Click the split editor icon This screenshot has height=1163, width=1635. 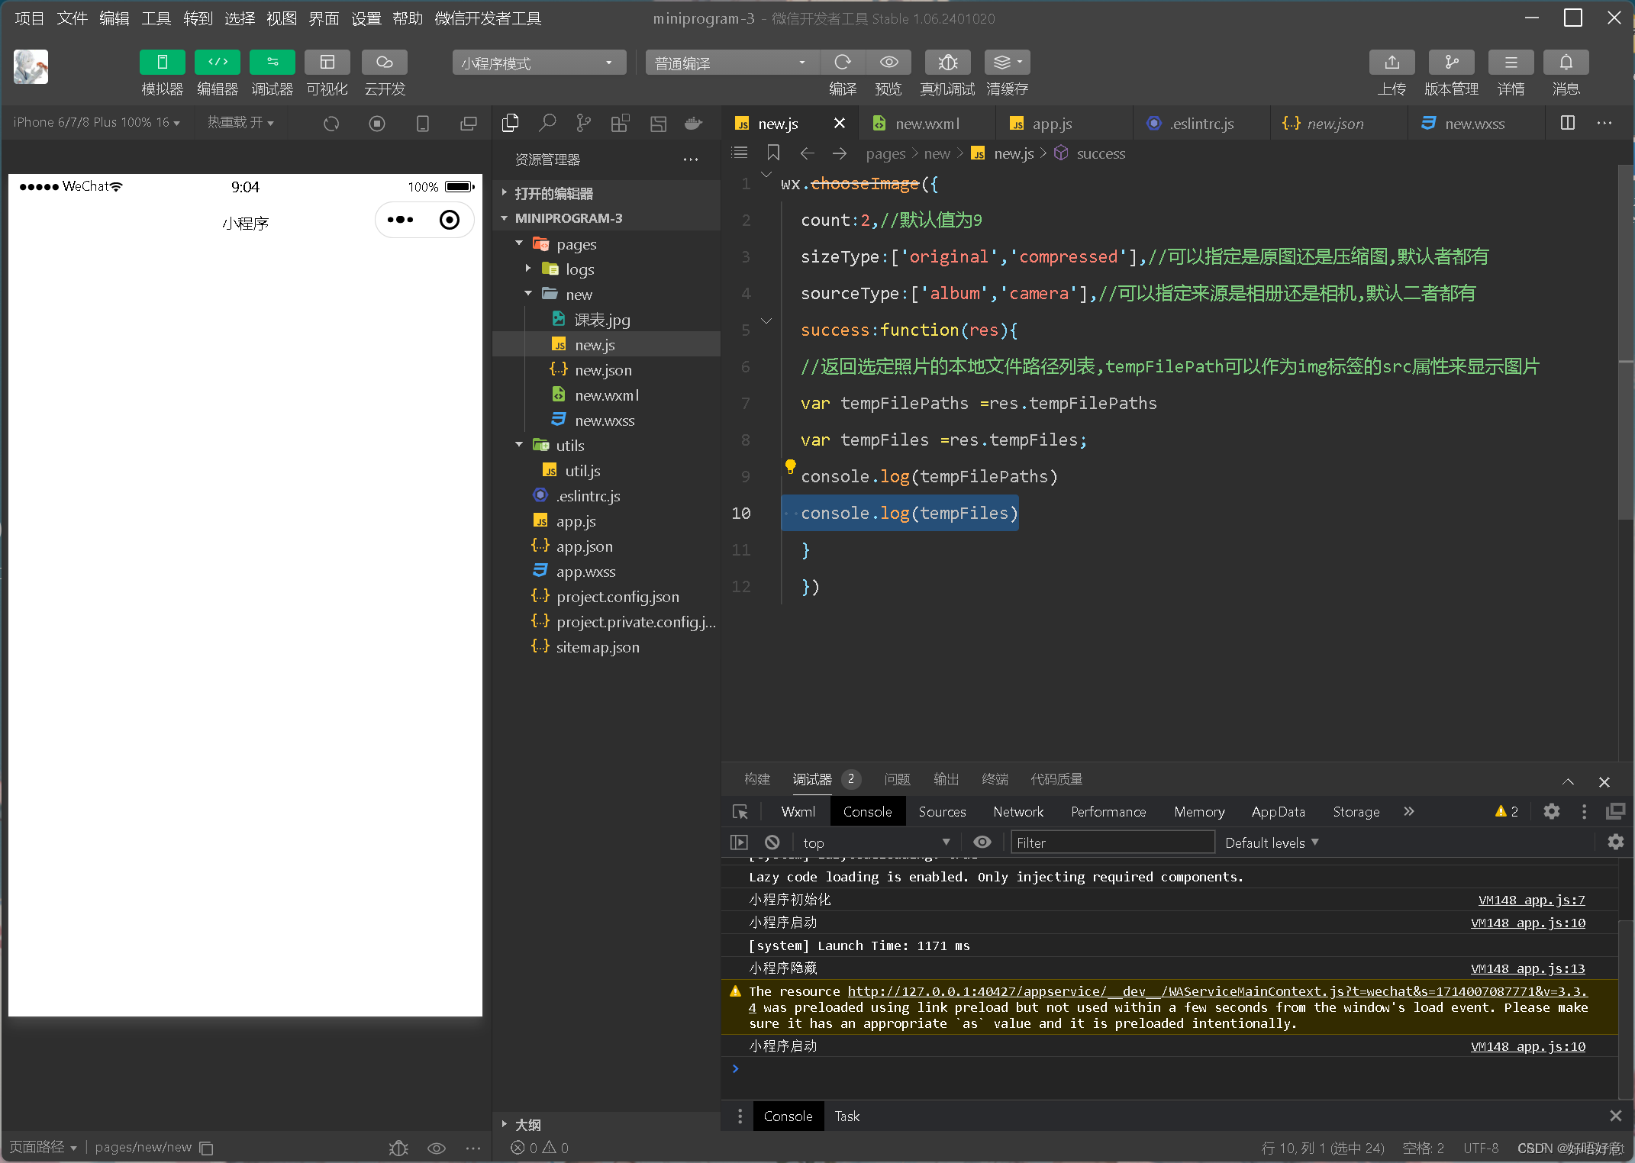coord(1567,123)
